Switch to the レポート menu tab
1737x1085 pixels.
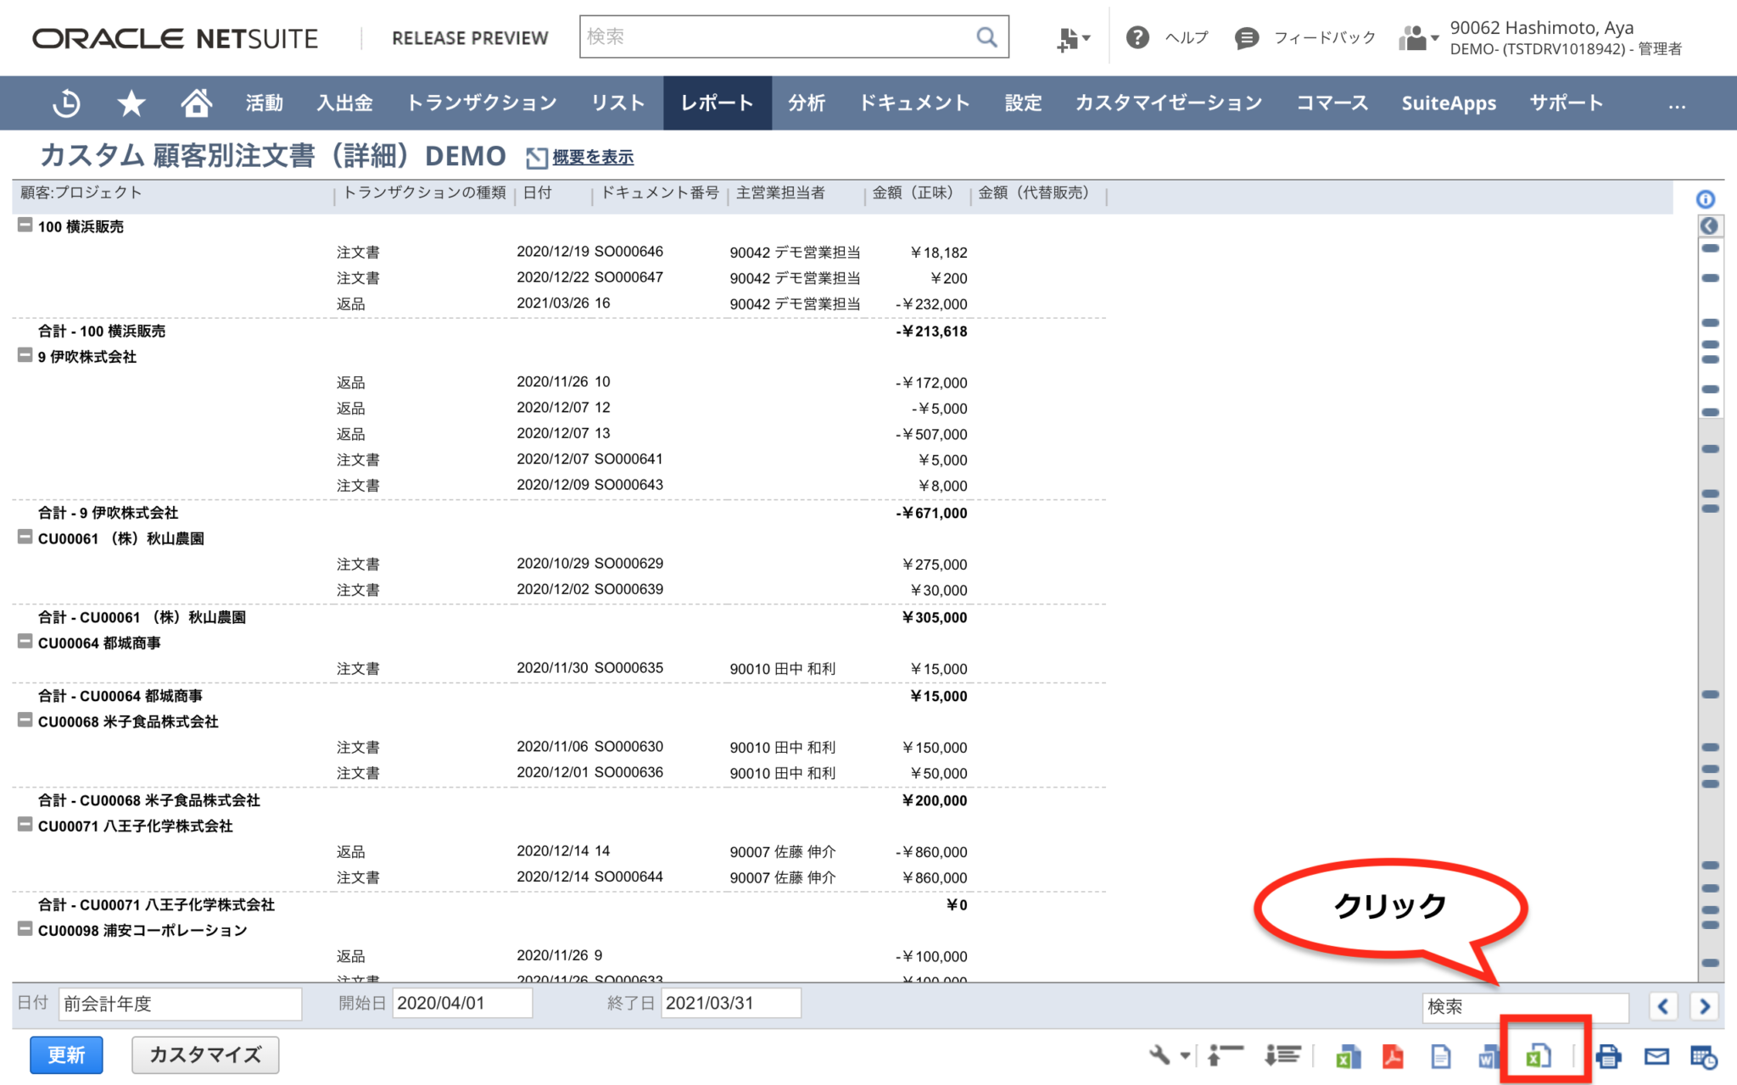(717, 103)
